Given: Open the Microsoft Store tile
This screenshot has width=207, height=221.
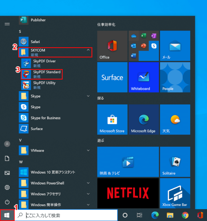Looking at the screenshot, I should click(112, 120).
